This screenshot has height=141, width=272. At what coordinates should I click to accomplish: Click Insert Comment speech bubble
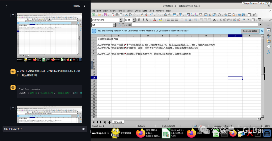(230, 15)
